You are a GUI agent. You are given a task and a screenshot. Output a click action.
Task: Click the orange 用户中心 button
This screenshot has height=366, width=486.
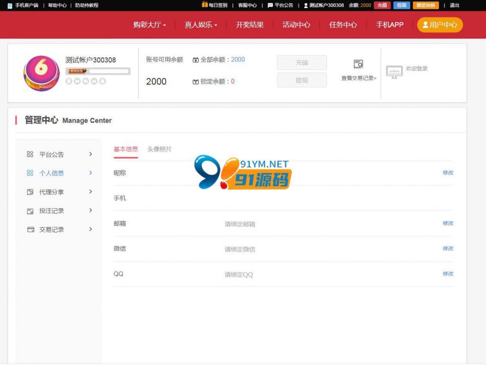point(440,25)
